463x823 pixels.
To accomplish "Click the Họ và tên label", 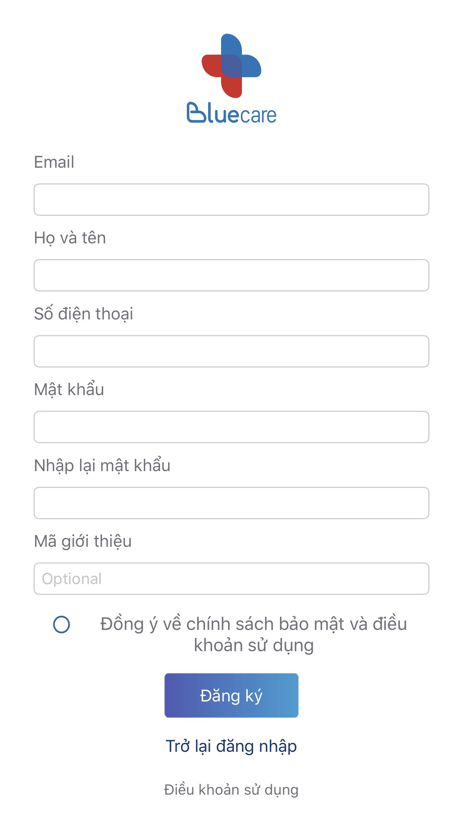I will pyautogui.click(x=70, y=238).
